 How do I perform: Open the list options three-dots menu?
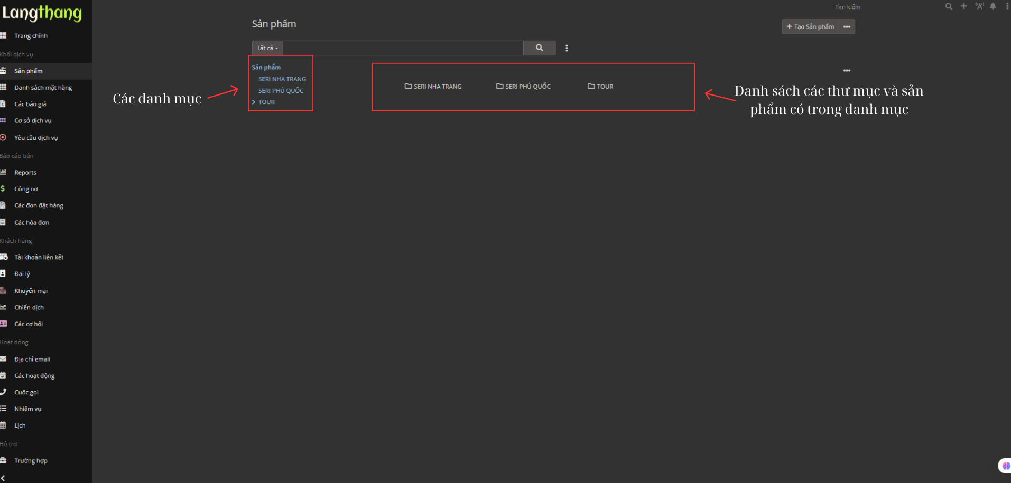click(847, 71)
